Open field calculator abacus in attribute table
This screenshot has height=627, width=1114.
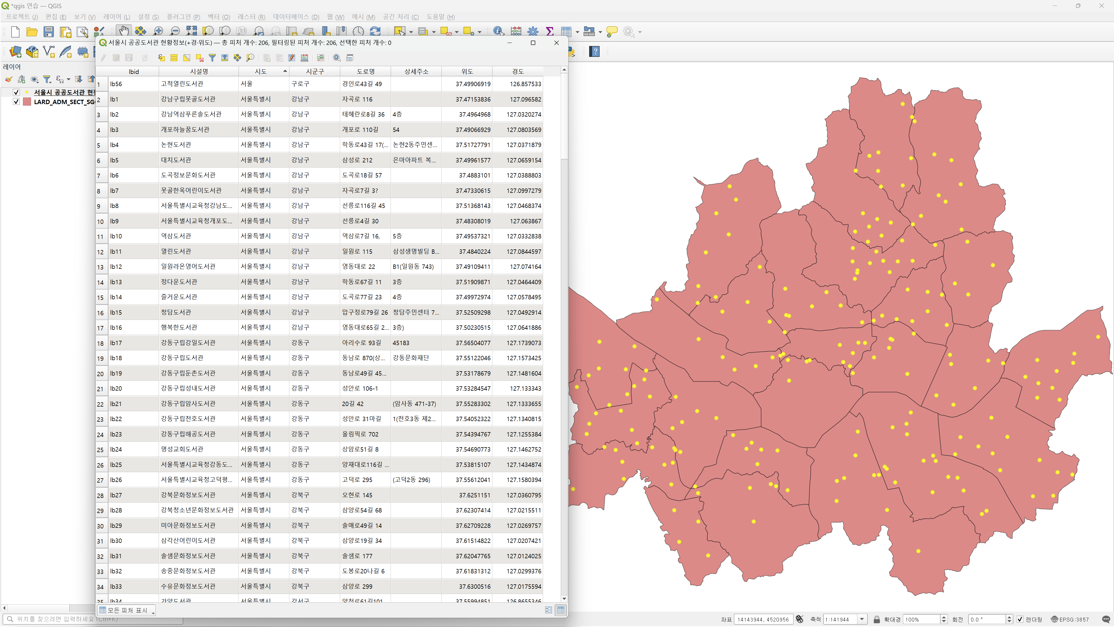[304, 57]
